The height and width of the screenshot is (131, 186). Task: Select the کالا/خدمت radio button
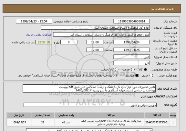pyautogui.click(x=117, y=70)
